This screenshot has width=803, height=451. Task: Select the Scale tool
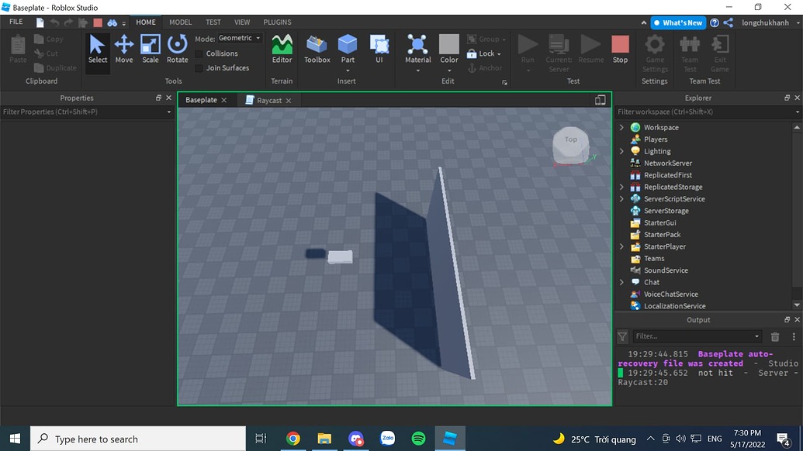[x=151, y=48]
